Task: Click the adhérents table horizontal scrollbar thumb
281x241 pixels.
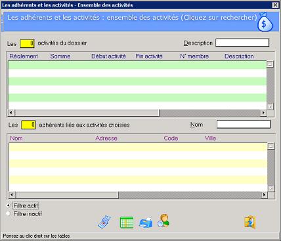Action: click(x=67, y=194)
